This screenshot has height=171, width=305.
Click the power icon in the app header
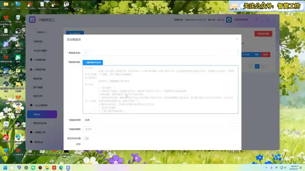pos(229,20)
